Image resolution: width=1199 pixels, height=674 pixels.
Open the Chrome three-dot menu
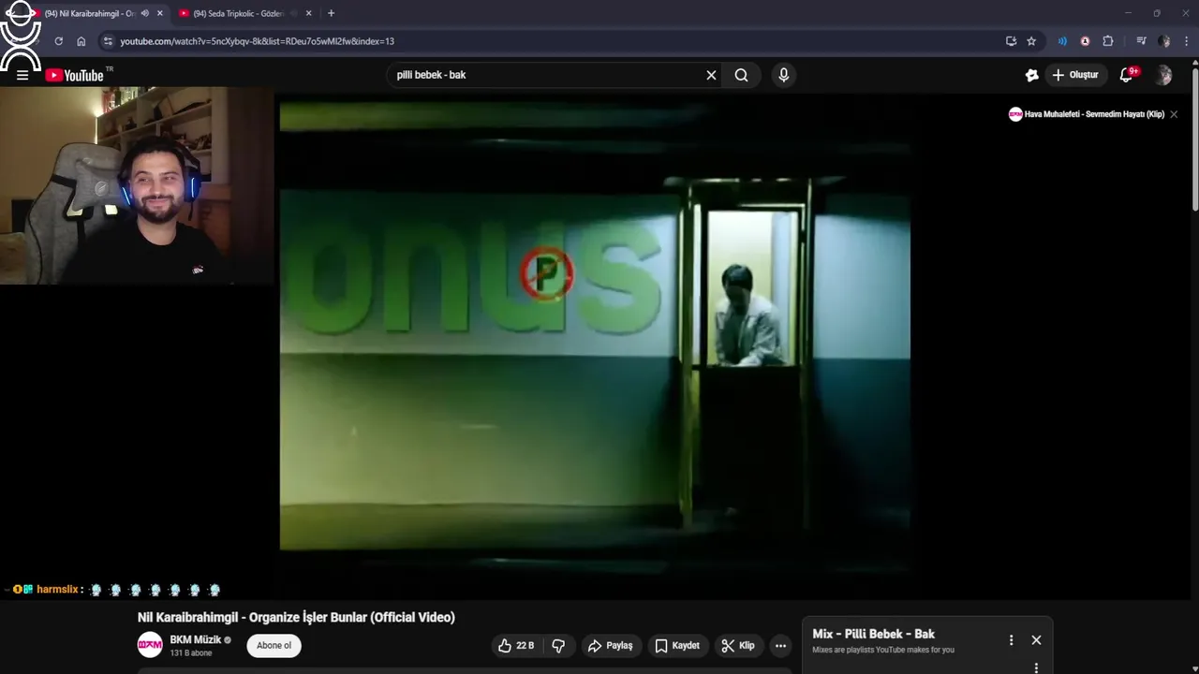coord(1187,41)
